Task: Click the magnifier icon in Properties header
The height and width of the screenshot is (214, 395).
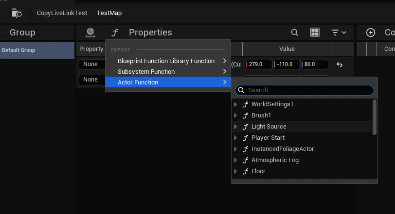Action: (295, 33)
